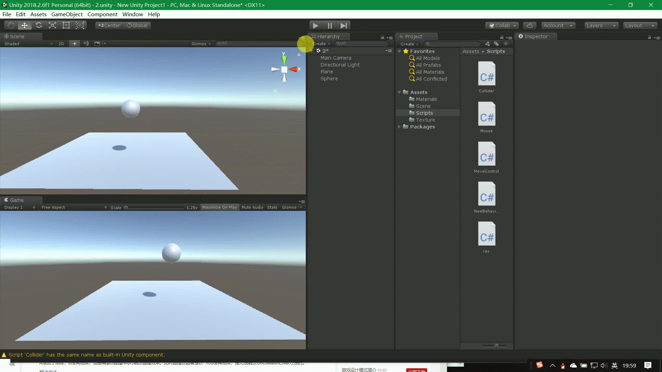Open Unity Cloud services
662x372 pixels.
click(530, 25)
